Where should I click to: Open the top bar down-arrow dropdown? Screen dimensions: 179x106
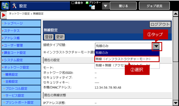point(106,6)
